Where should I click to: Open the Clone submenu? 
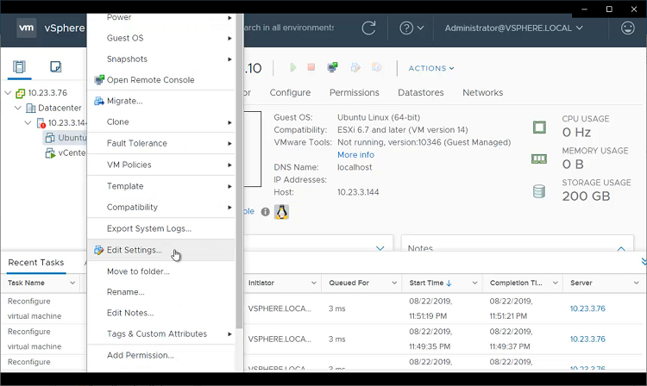click(x=161, y=122)
